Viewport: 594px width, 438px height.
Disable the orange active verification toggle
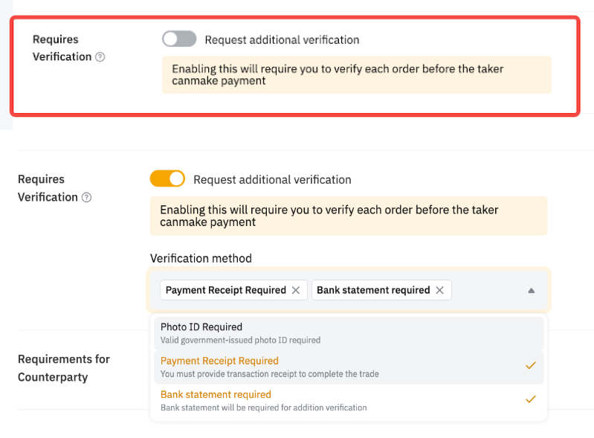[167, 178]
